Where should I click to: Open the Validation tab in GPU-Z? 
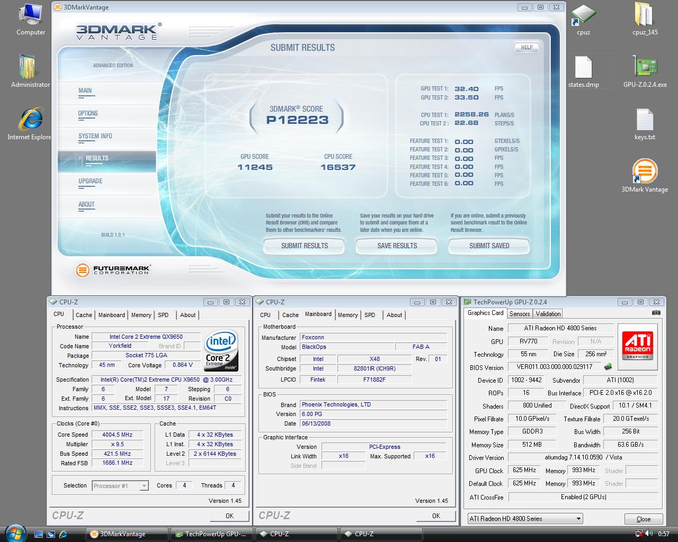click(x=548, y=314)
